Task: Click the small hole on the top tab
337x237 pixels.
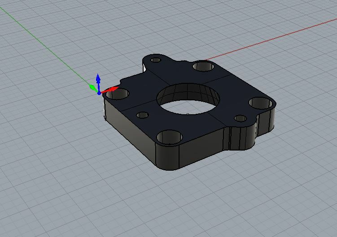Action: 156,60
